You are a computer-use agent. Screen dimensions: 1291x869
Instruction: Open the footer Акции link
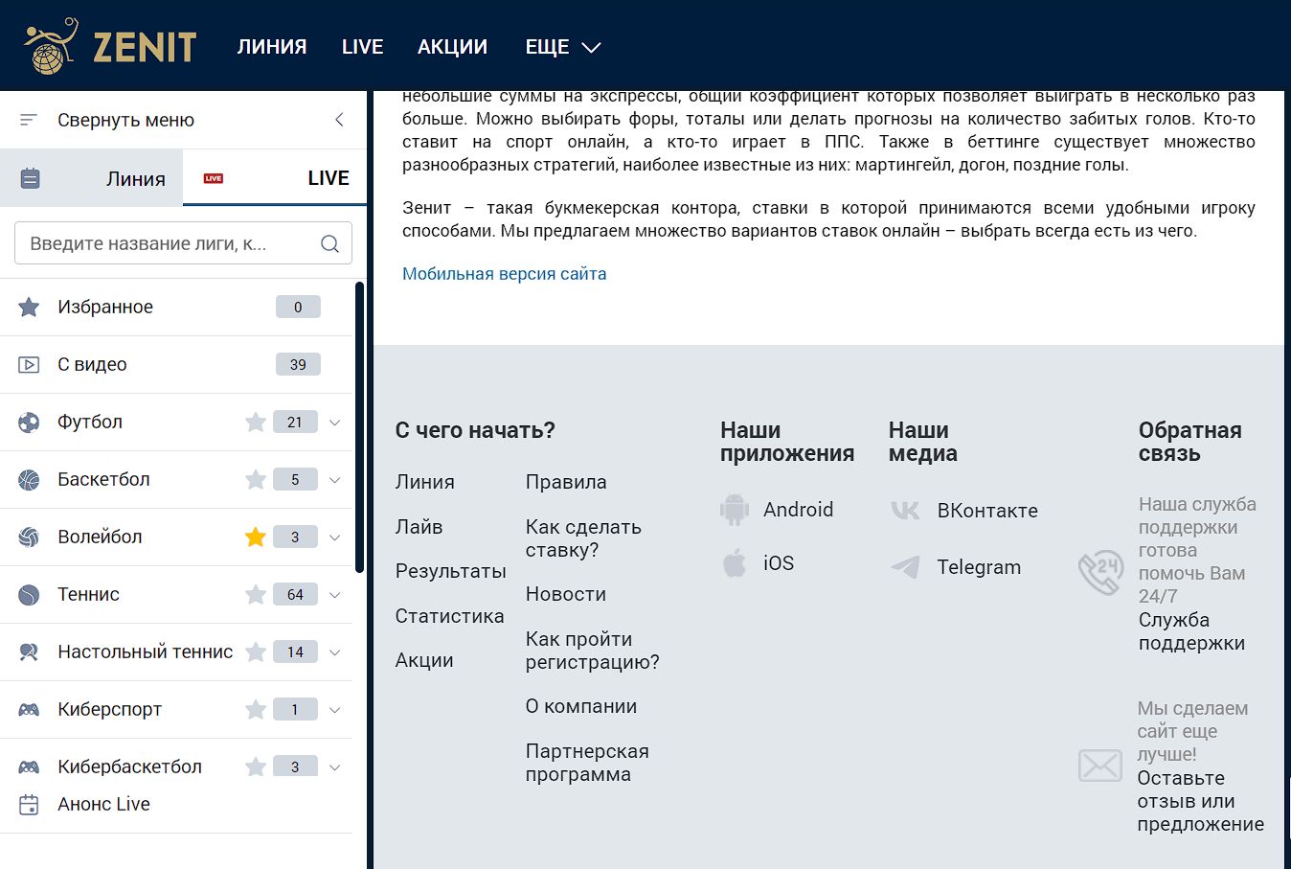coord(424,660)
